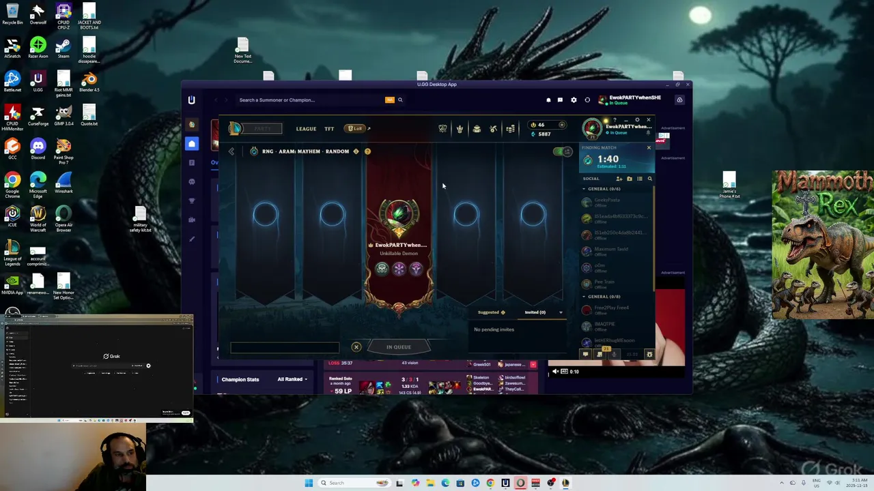
Task: Select the LoR tab
Action: [x=354, y=128]
